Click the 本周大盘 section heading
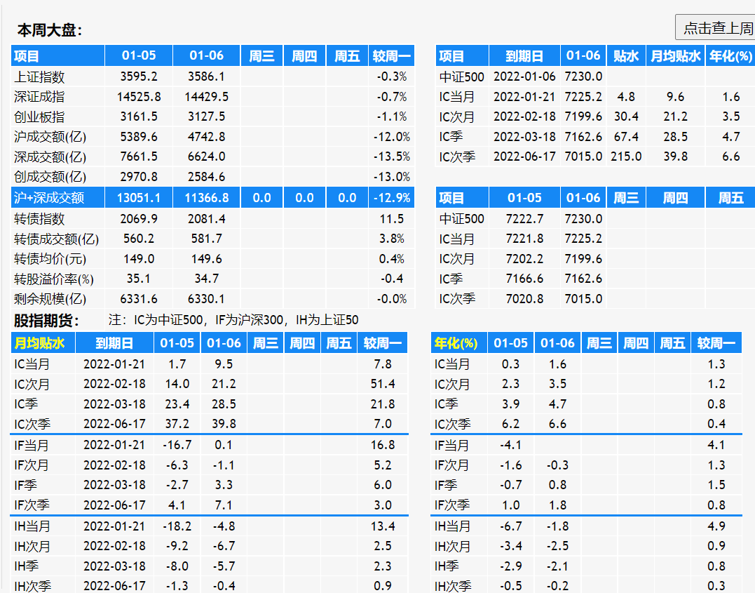Screen dimensions: 755x593 50,30
